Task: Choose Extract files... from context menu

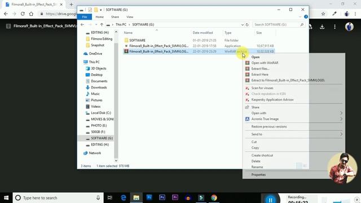Action: tap(260, 69)
